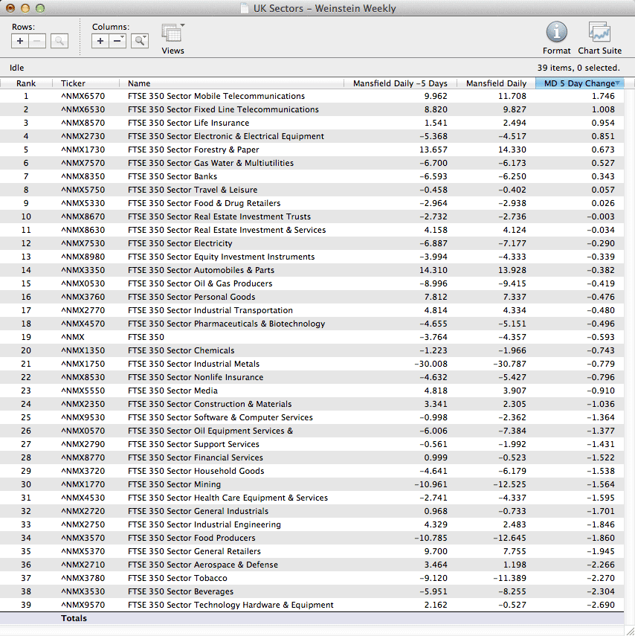Click the add row plus button
The image size is (635, 636).
pos(20,41)
